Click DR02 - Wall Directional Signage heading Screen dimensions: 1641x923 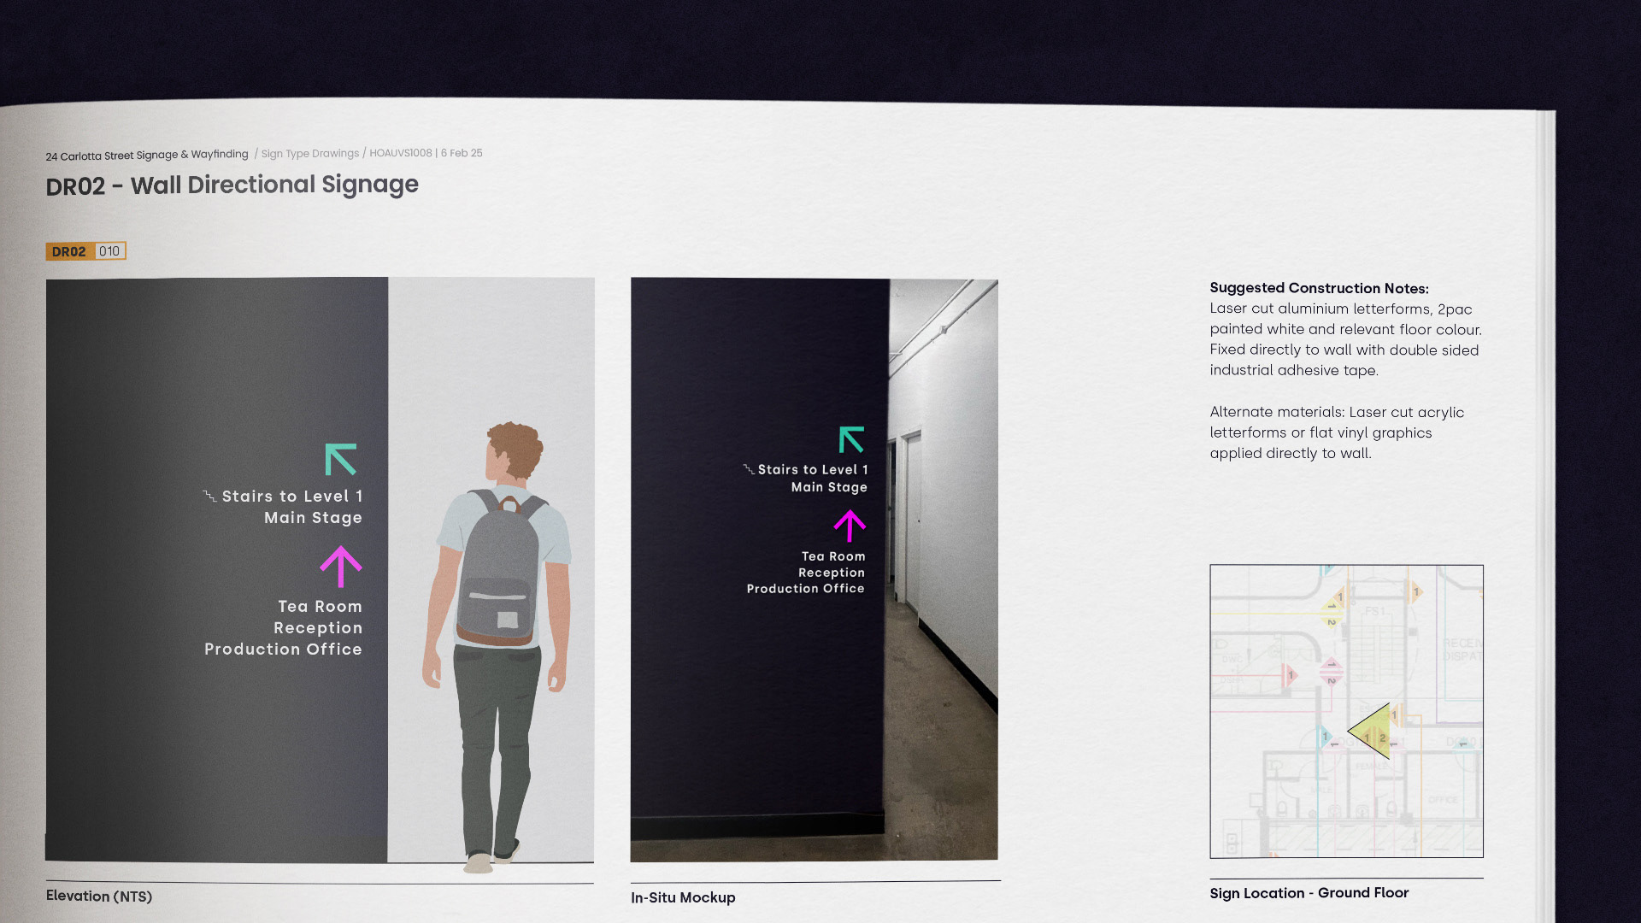point(232,185)
